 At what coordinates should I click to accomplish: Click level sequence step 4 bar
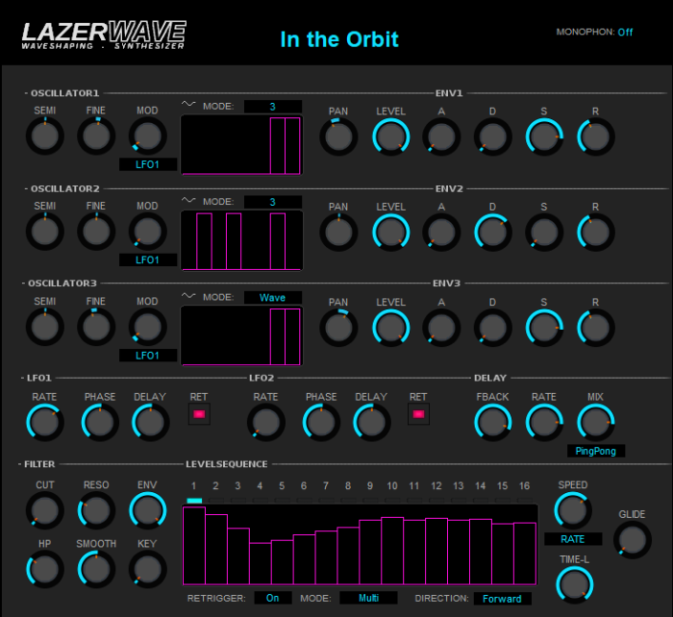tap(261, 563)
